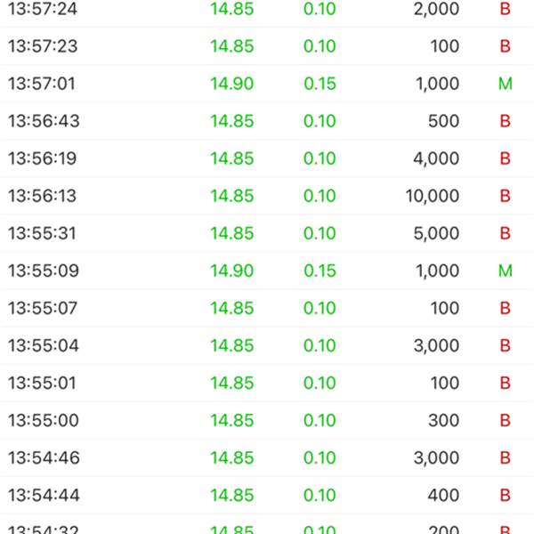Screen dimensions: 534x534
Task: Click the 14.85 price at 13:55:01
Action: (x=232, y=383)
